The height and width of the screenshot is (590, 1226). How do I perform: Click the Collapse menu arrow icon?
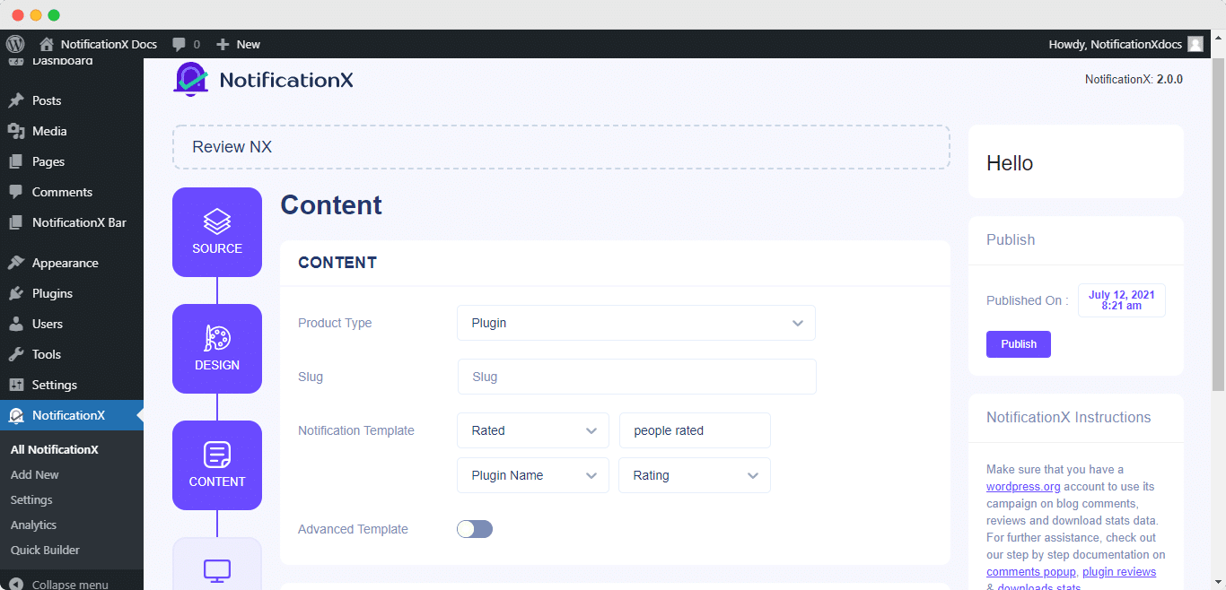click(x=15, y=584)
